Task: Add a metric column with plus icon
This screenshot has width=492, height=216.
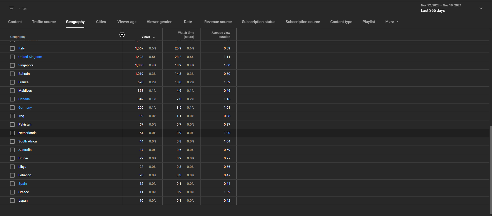Action: 122,35
